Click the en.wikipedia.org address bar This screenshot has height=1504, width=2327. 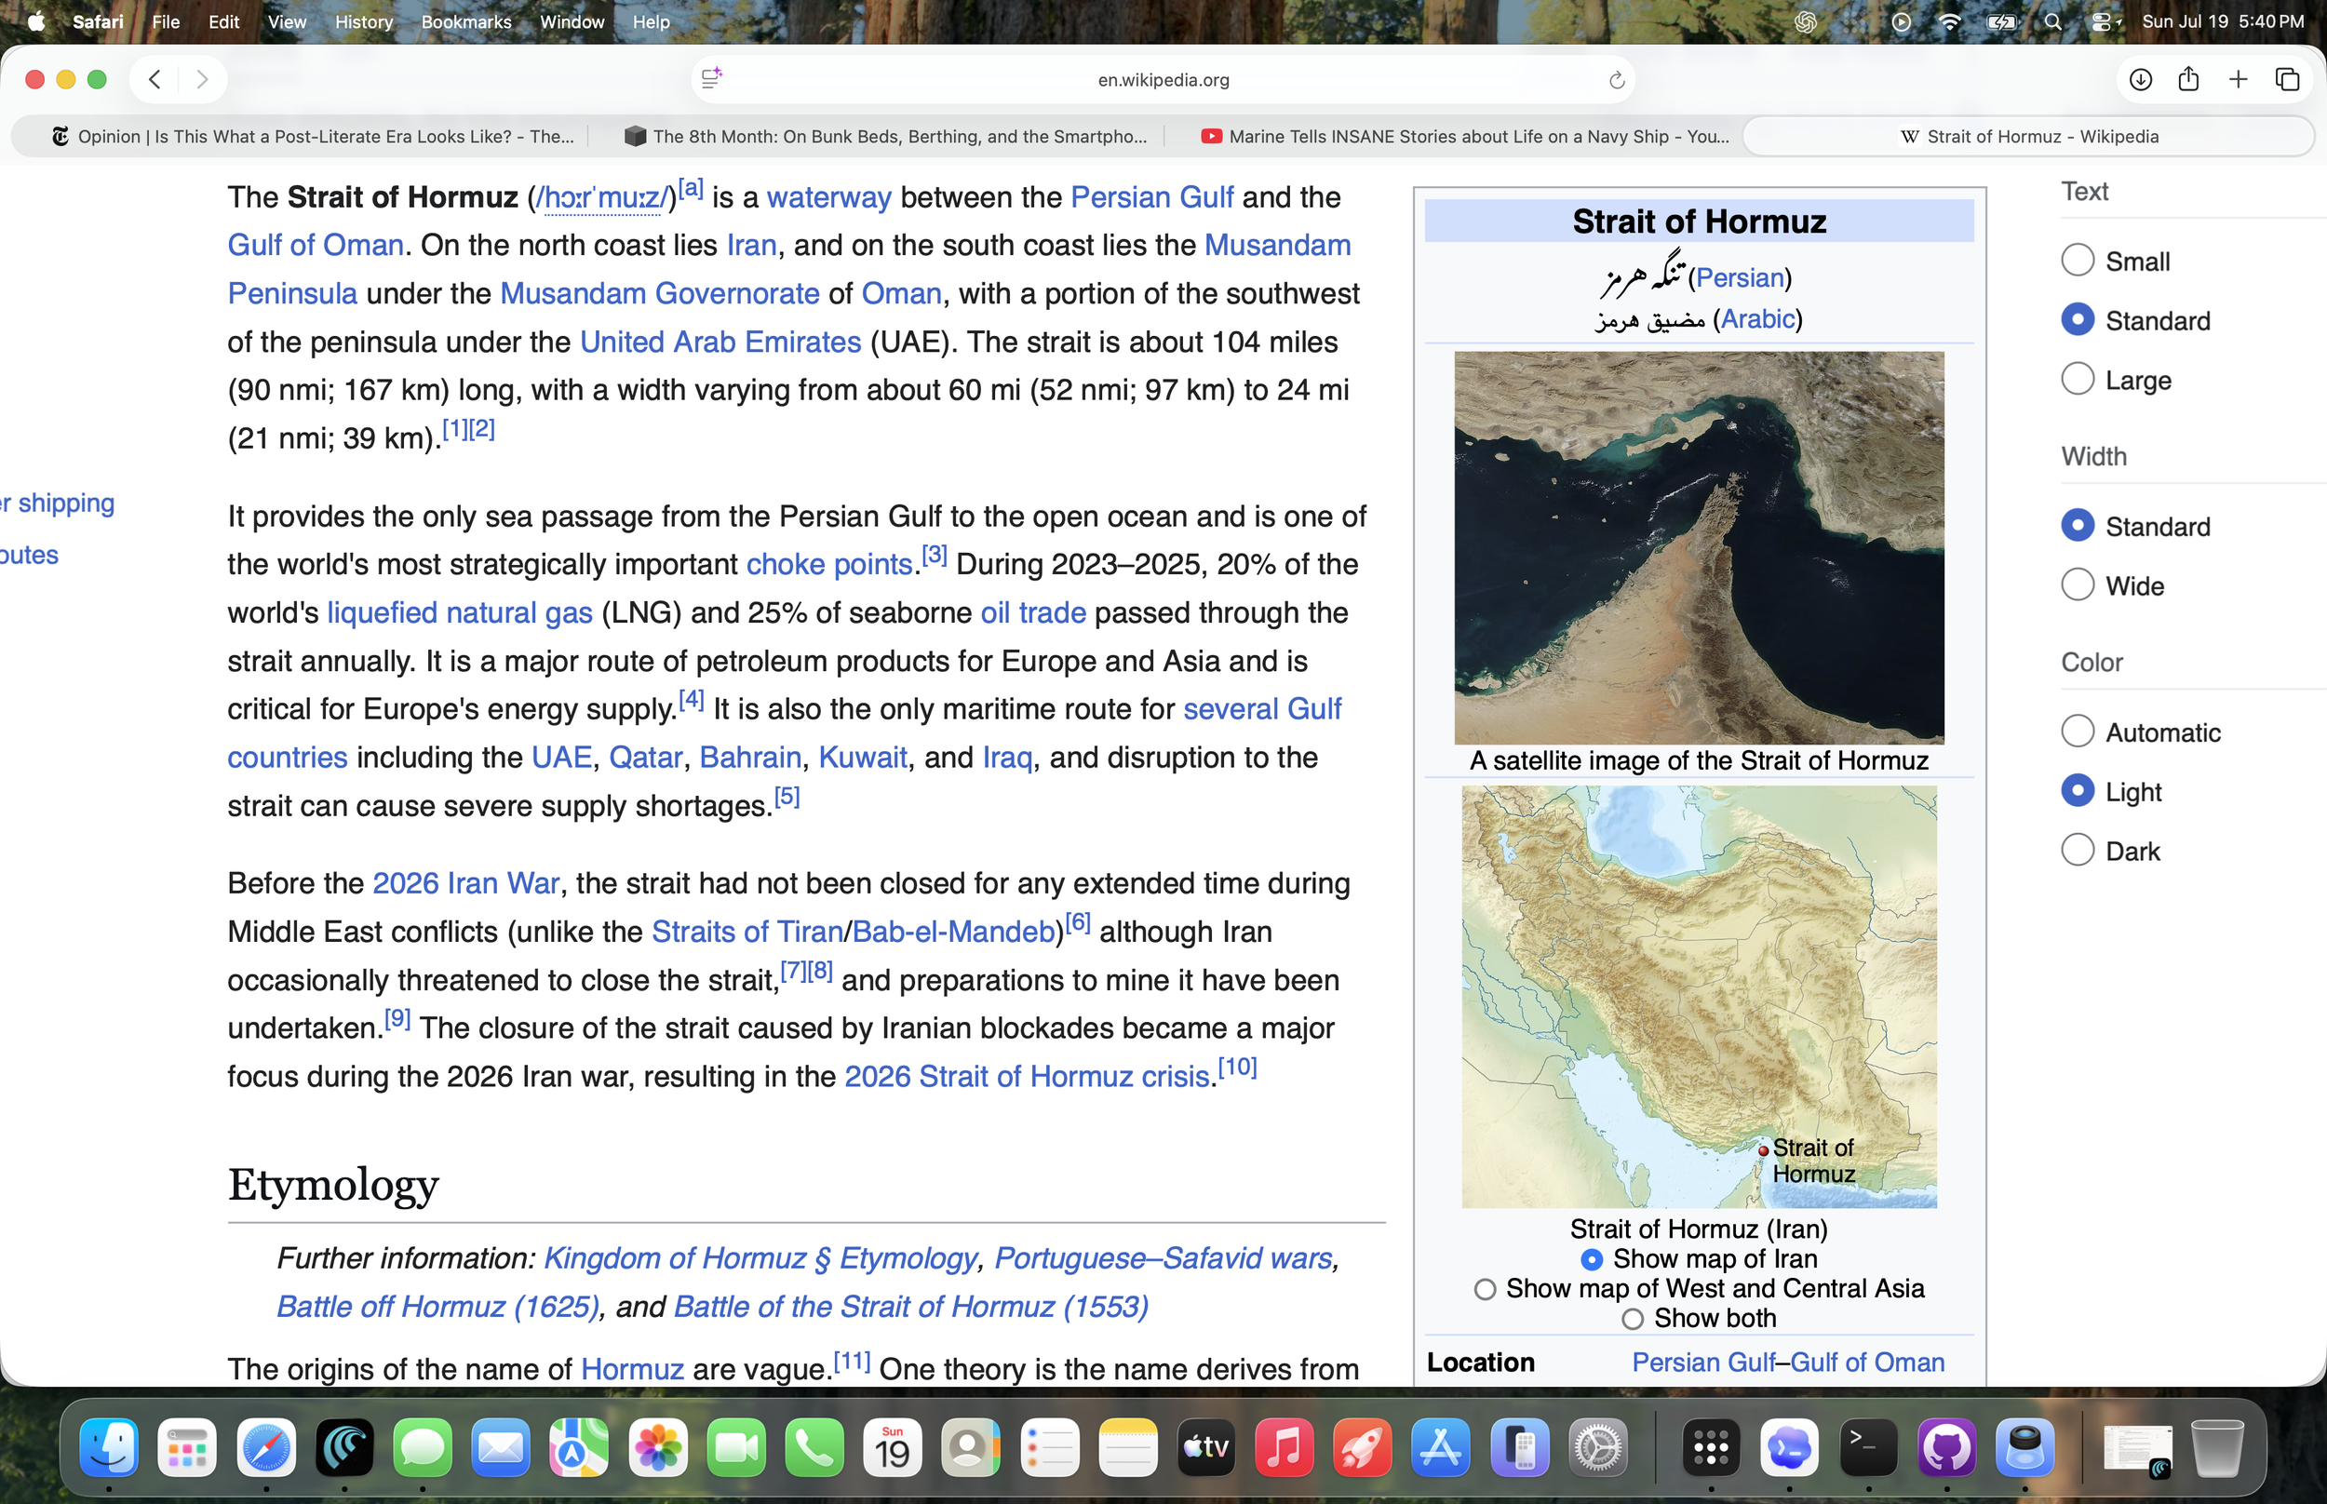[1162, 79]
